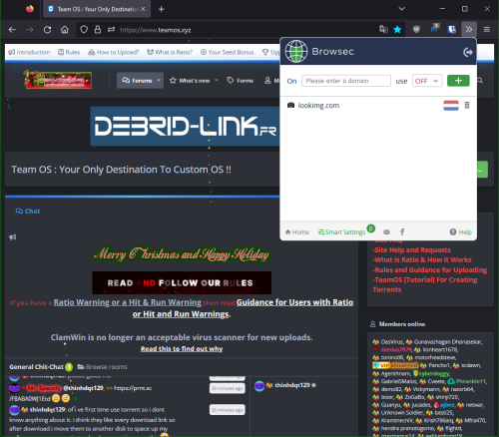This screenshot has width=499, height=437.
Task: Open the site search magnifier icon
Action: pyautogui.click(x=480, y=81)
